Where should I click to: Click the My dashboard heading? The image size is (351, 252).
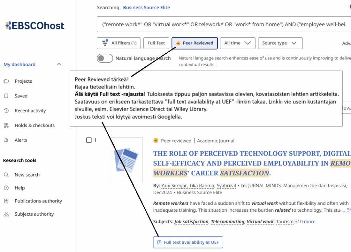click(x=20, y=64)
